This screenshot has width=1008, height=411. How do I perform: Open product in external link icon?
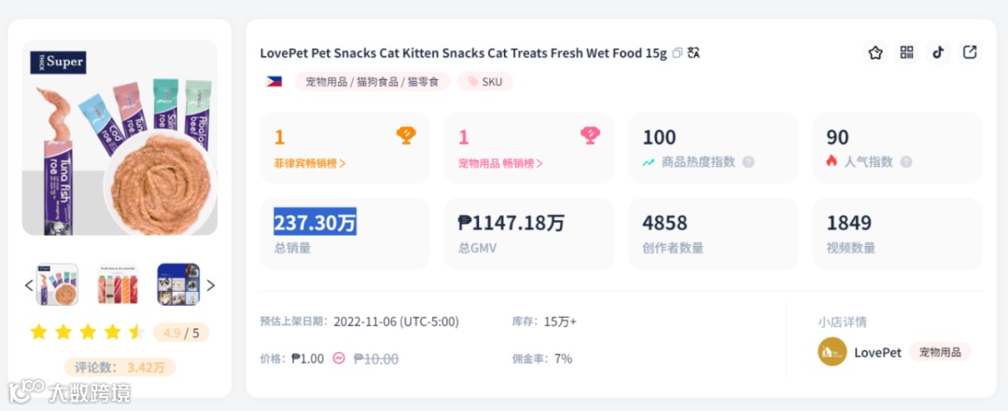[971, 53]
